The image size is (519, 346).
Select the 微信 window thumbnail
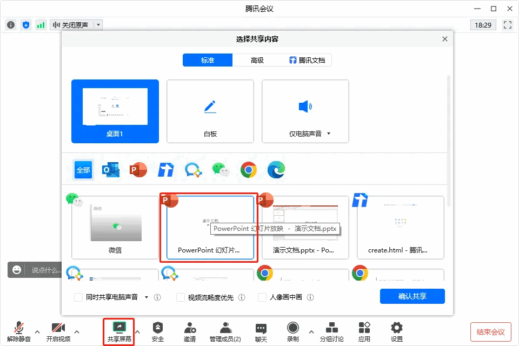[115, 228]
